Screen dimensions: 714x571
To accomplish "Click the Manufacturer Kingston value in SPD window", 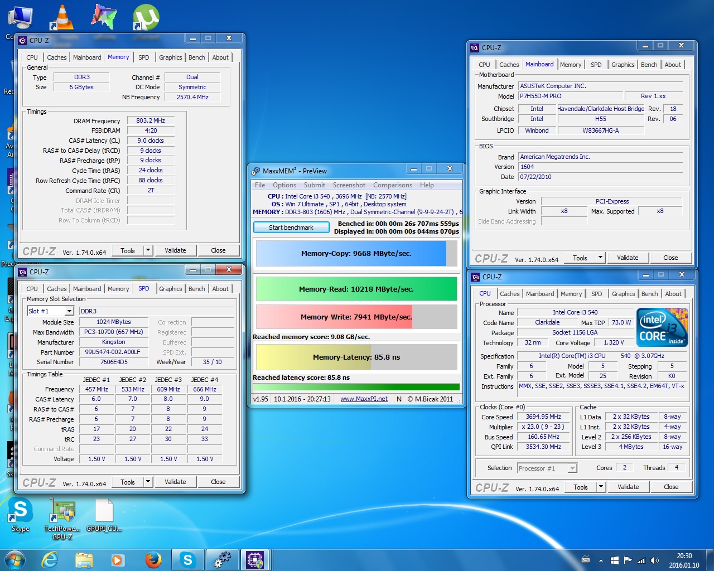I will [x=114, y=342].
